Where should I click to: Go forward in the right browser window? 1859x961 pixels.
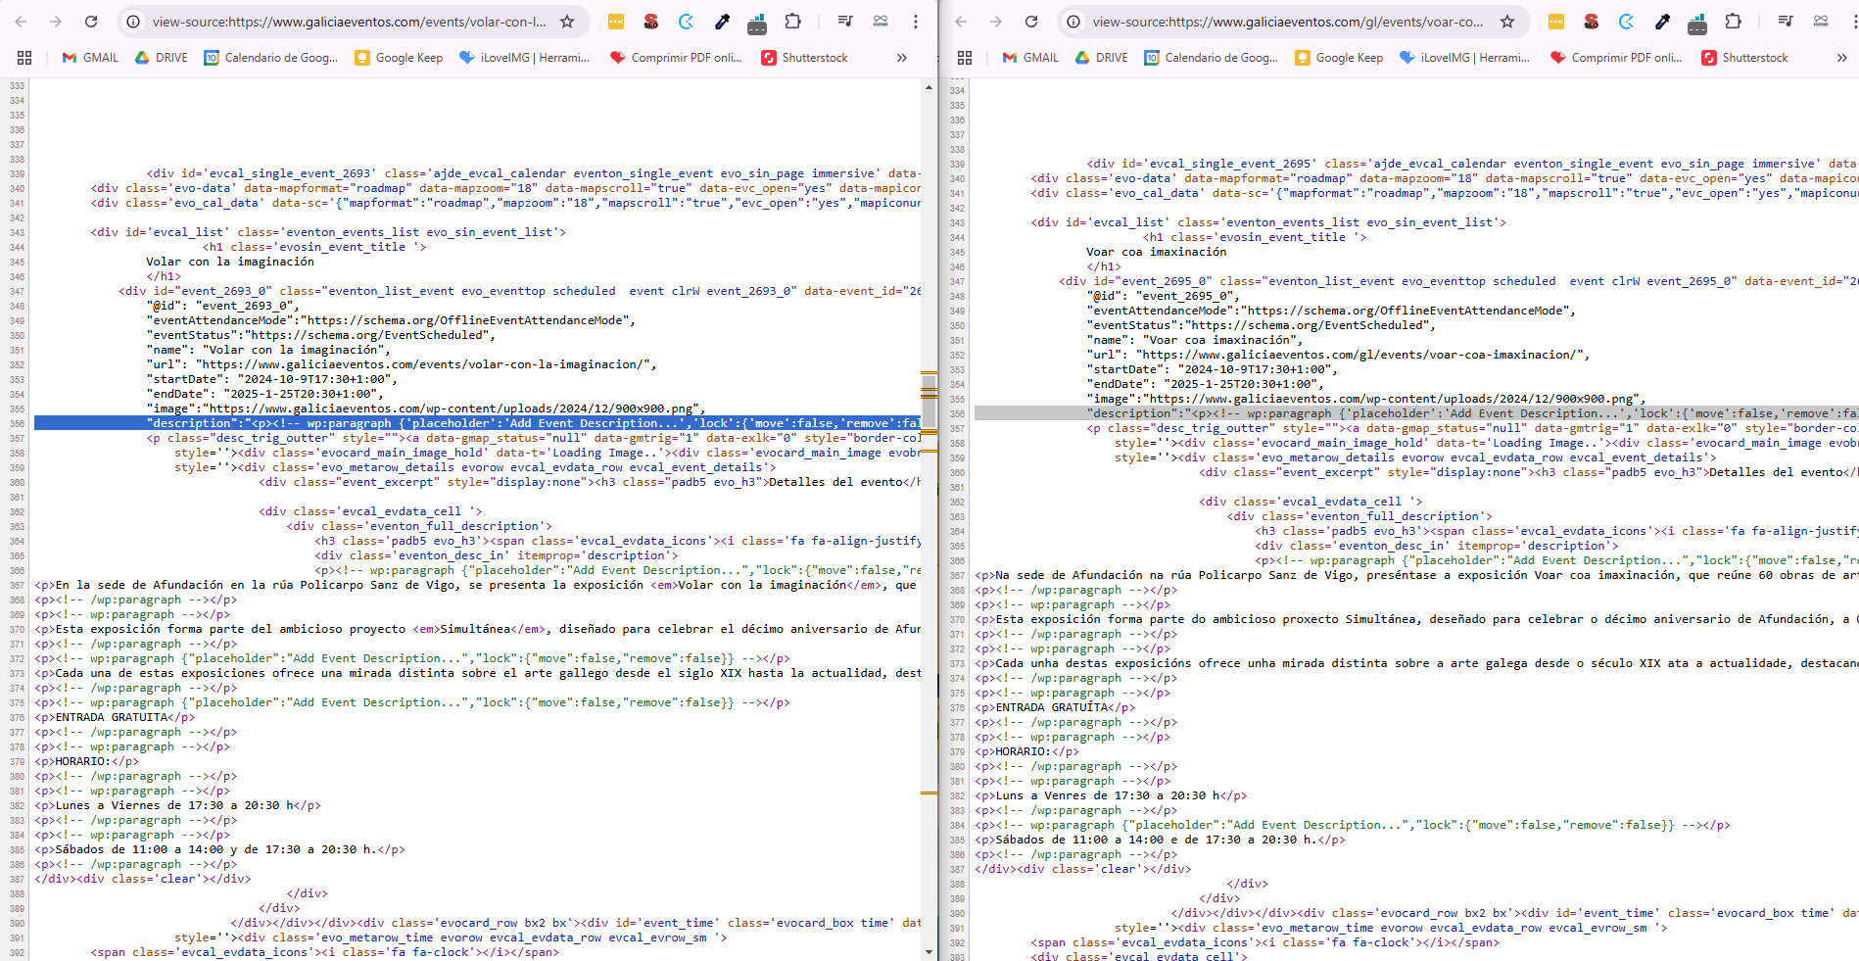coord(996,22)
